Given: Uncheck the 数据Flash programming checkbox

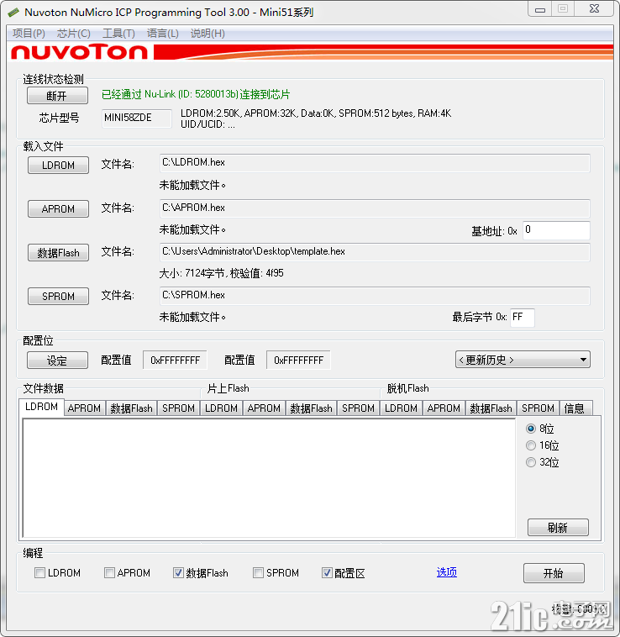Looking at the screenshot, I should [x=178, y=573].
